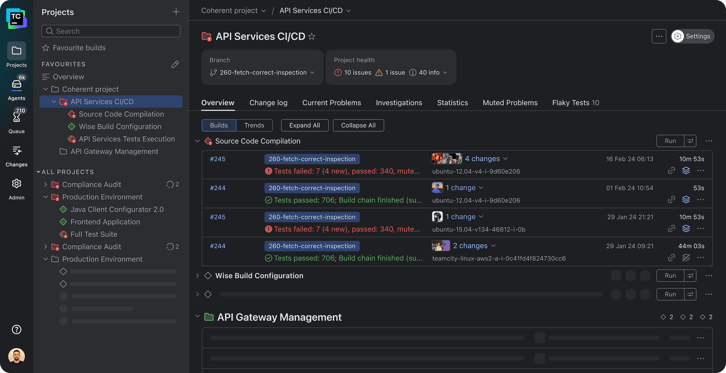Click the edit favourites pencil icon
This screenshot has width=726, height=373.
[175, 64]
